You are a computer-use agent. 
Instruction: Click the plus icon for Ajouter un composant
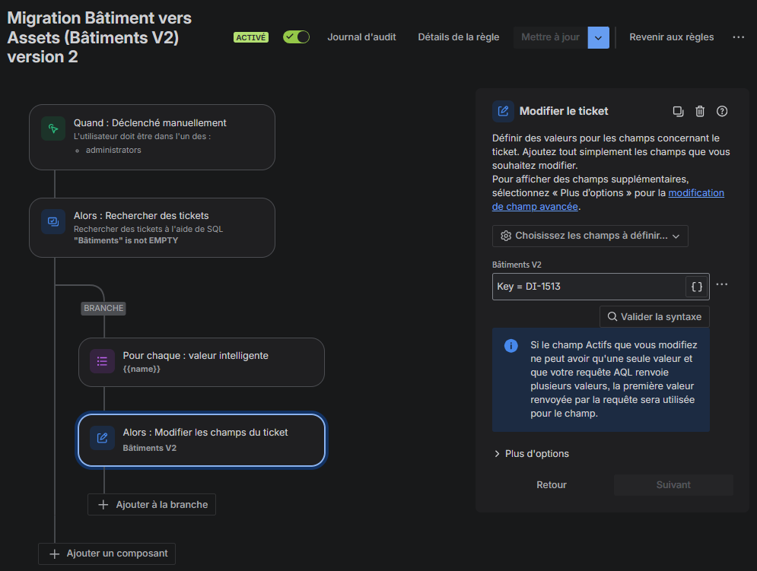(55, 554)
